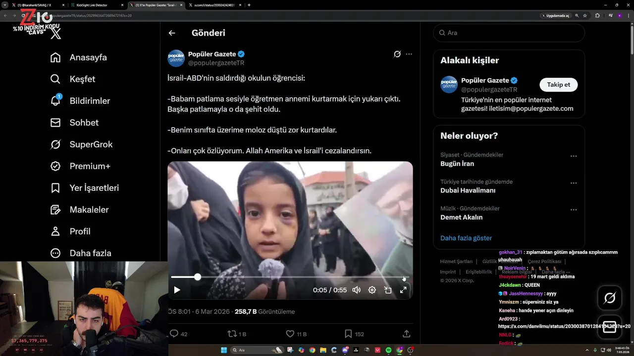The height and width of the screenshot is (356, 634).
Task: Open the Keşfet explore page
Action: click(x=73, y=79)
